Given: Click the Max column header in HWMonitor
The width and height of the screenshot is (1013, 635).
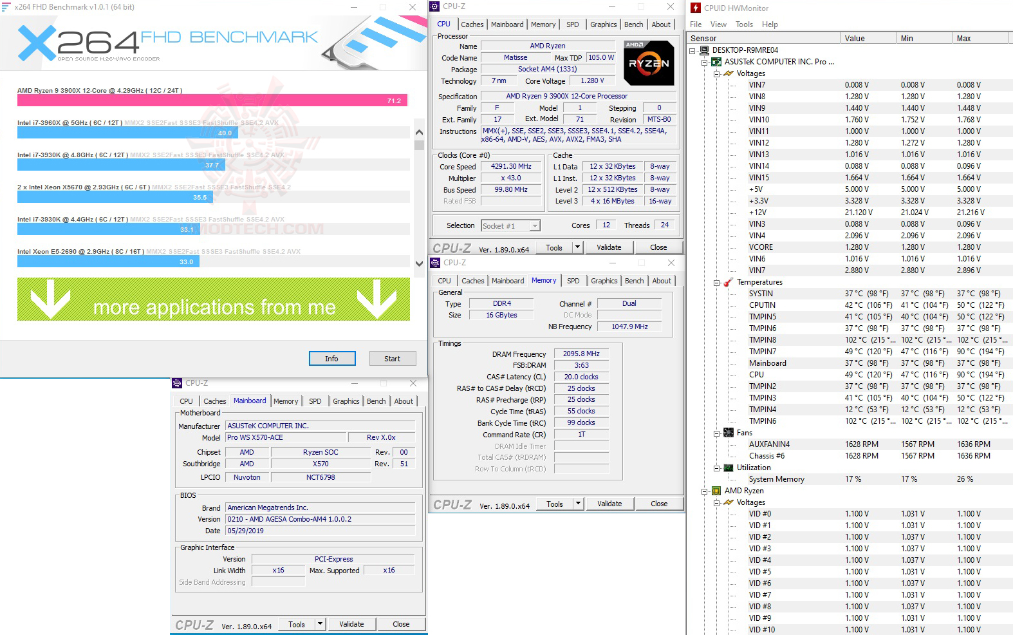Looking at the screenshot, I should [980, 39].
